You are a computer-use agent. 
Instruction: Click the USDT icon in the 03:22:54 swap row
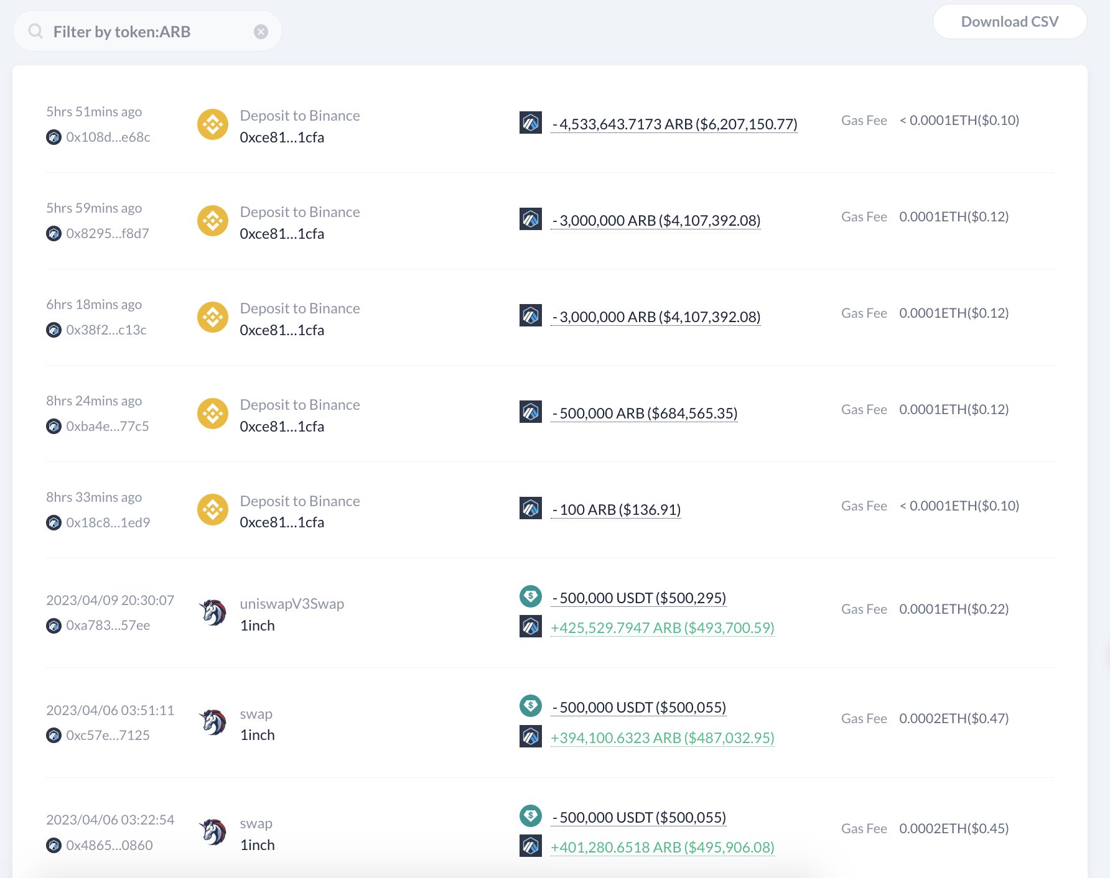pos(530,816)
